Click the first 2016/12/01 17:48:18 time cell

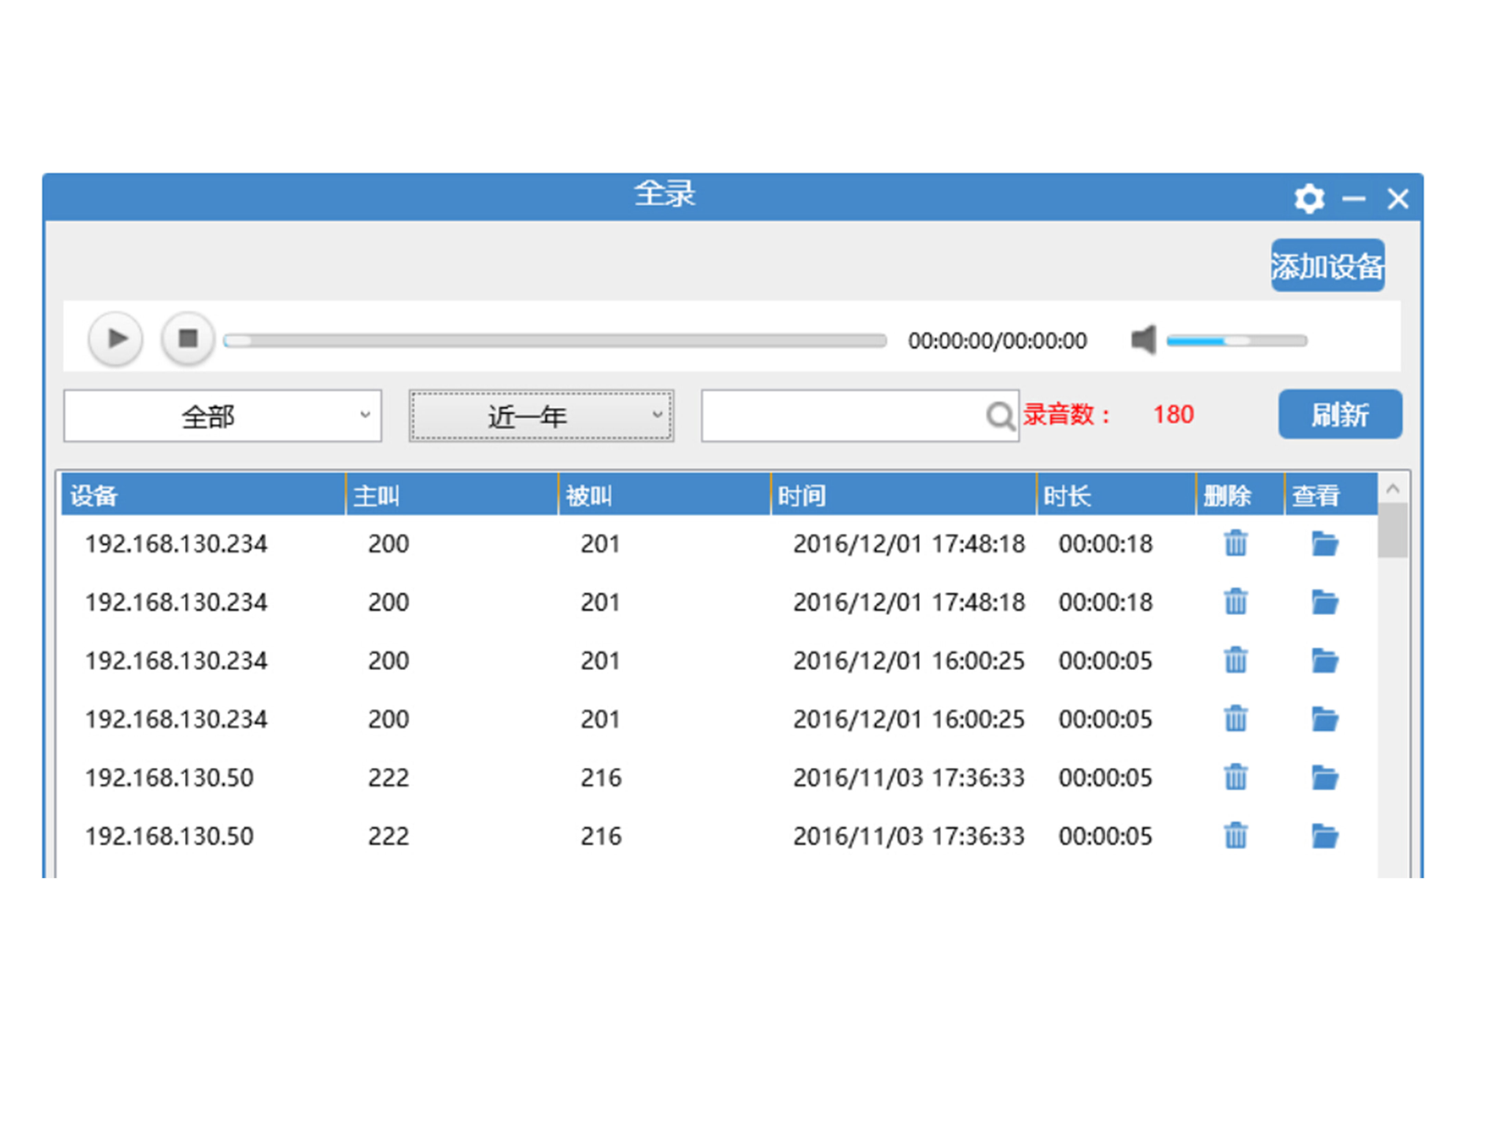(x=909, y=544)
